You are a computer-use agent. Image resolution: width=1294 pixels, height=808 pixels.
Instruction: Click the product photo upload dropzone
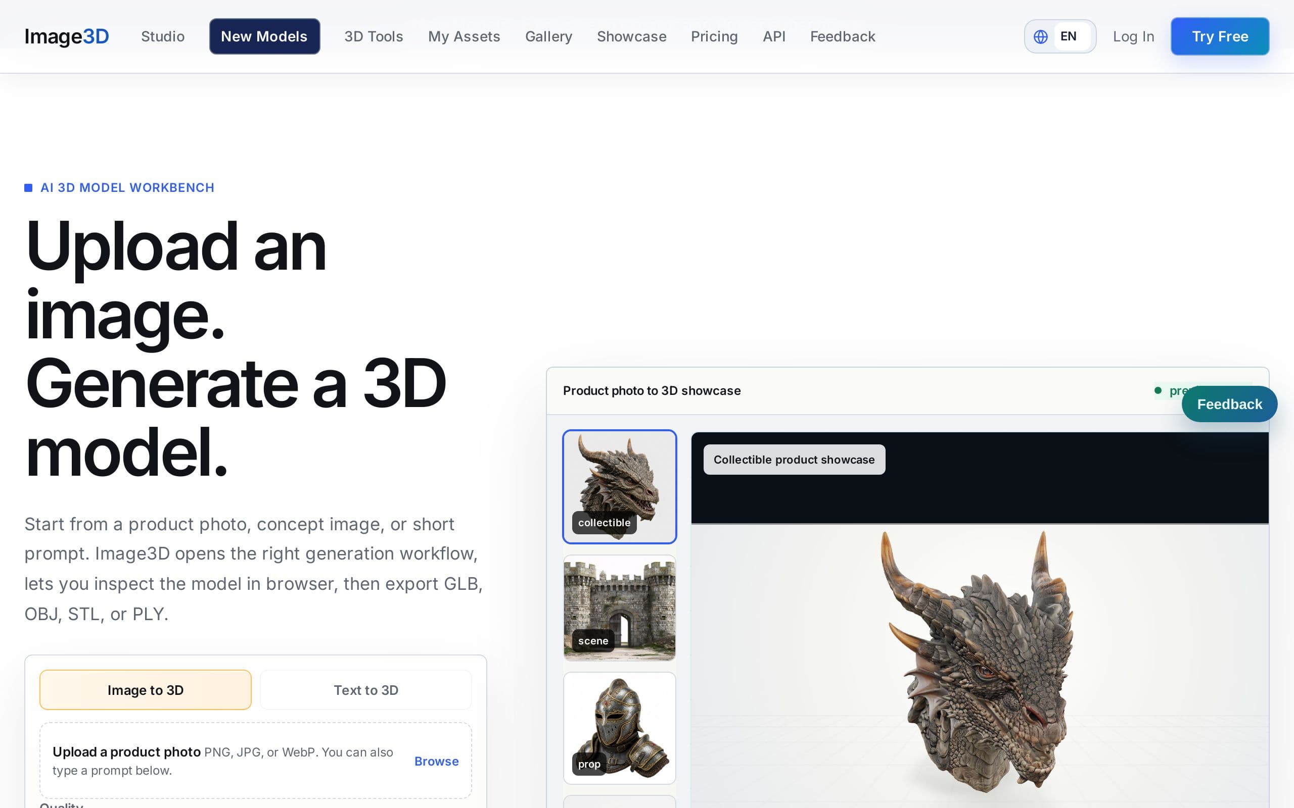pyautogui.click(x=256, y=761)
